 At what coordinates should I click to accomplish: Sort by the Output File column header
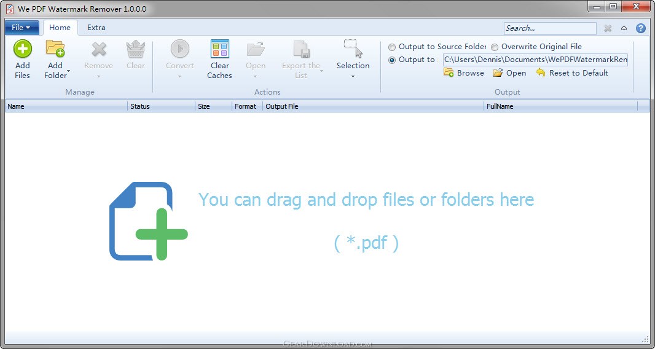tap(374, 106)
